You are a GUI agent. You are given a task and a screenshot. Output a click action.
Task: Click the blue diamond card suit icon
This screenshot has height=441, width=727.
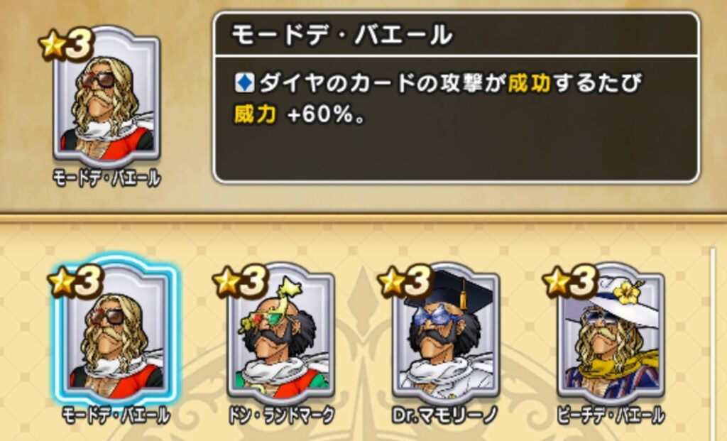coord(244,84)
